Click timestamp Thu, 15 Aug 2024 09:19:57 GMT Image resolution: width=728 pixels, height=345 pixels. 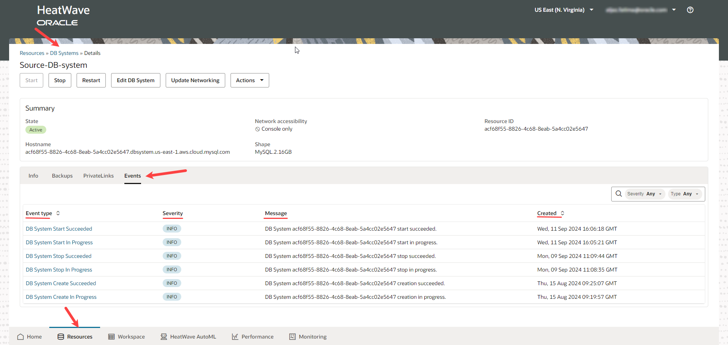pos(577,297)
